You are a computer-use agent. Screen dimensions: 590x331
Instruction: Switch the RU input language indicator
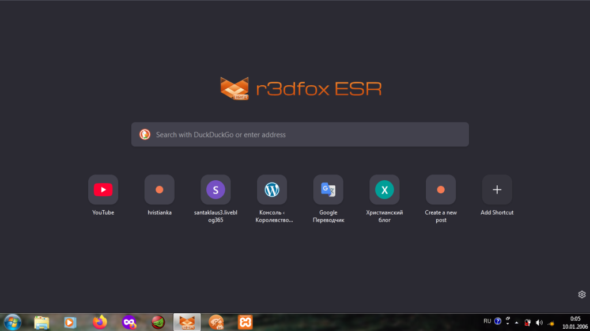click(487, 321)
